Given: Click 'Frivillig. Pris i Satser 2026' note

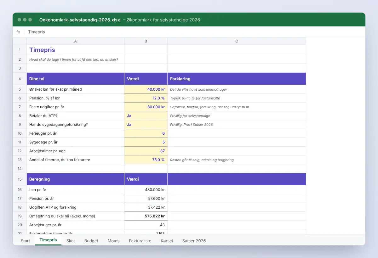Looking at the screenshot, I should (192, 125).
